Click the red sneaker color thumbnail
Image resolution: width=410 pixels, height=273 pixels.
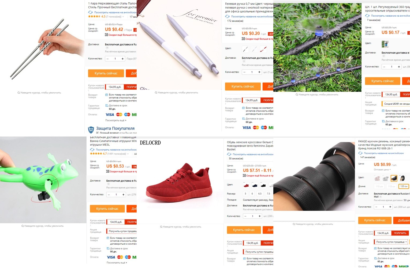coord(246,185)
